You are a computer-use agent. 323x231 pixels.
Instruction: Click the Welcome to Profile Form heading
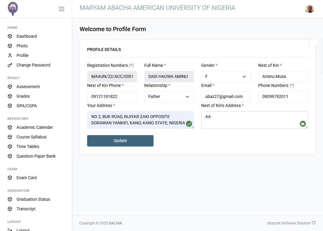(113, 29)
